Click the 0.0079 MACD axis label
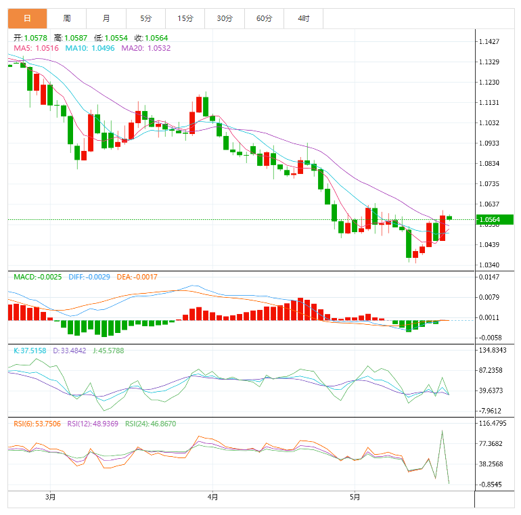This screenshot has width=521, height=515. point(489,297)
